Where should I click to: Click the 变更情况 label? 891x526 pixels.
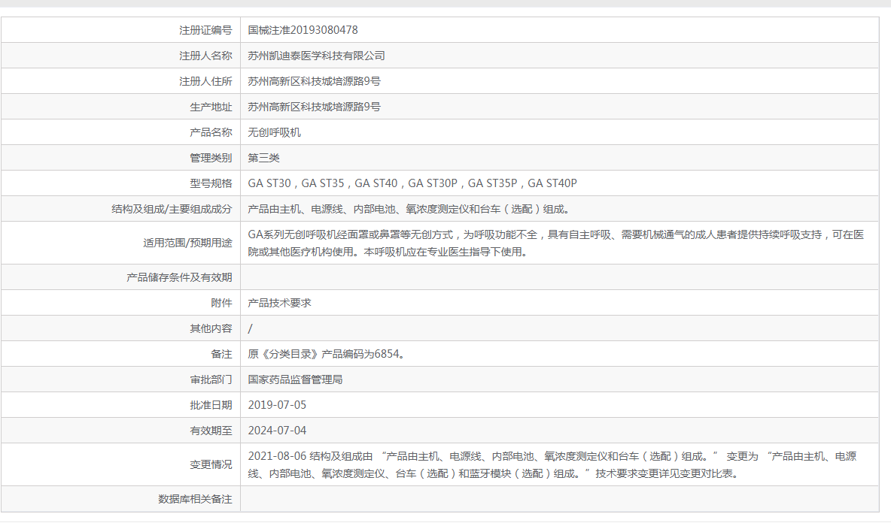211,464
